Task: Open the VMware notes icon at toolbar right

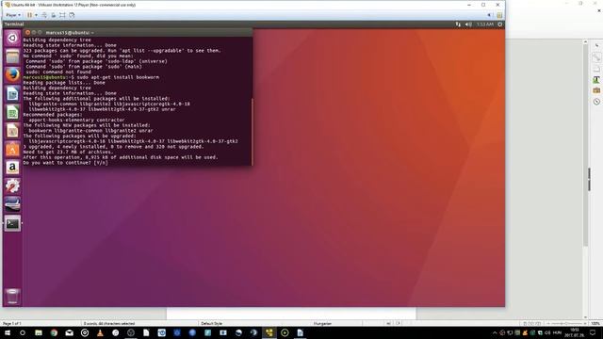Action: 499,15
